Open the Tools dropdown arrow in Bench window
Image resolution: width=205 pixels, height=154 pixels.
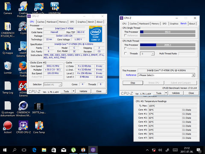166,93
